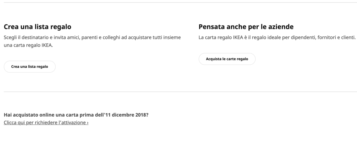This screenshot has height=143, width=357.
Task: Click the sentence beginning 'La carta regalo IKEA è'
Action: click(277, 38)
